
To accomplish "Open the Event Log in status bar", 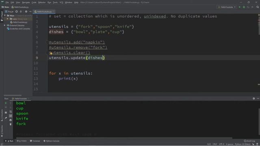I will [249, 141].
